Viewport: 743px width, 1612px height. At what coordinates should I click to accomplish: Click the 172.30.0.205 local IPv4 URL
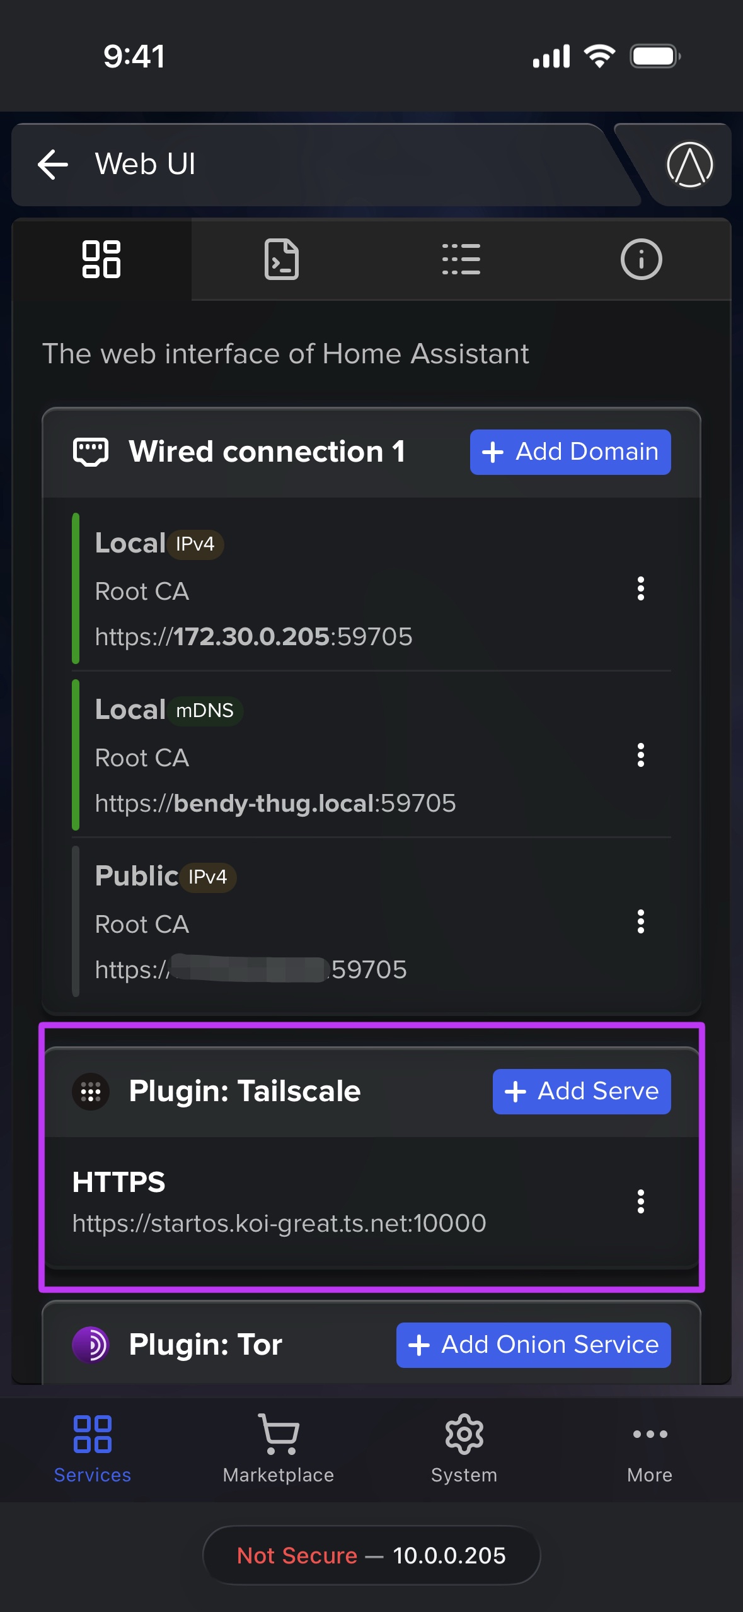tap(253, 636)
